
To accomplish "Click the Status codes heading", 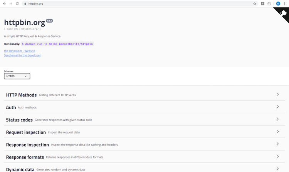I will 19,120.
